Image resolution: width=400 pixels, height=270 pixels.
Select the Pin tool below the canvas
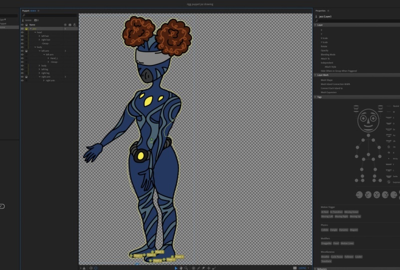coord(203,268)
